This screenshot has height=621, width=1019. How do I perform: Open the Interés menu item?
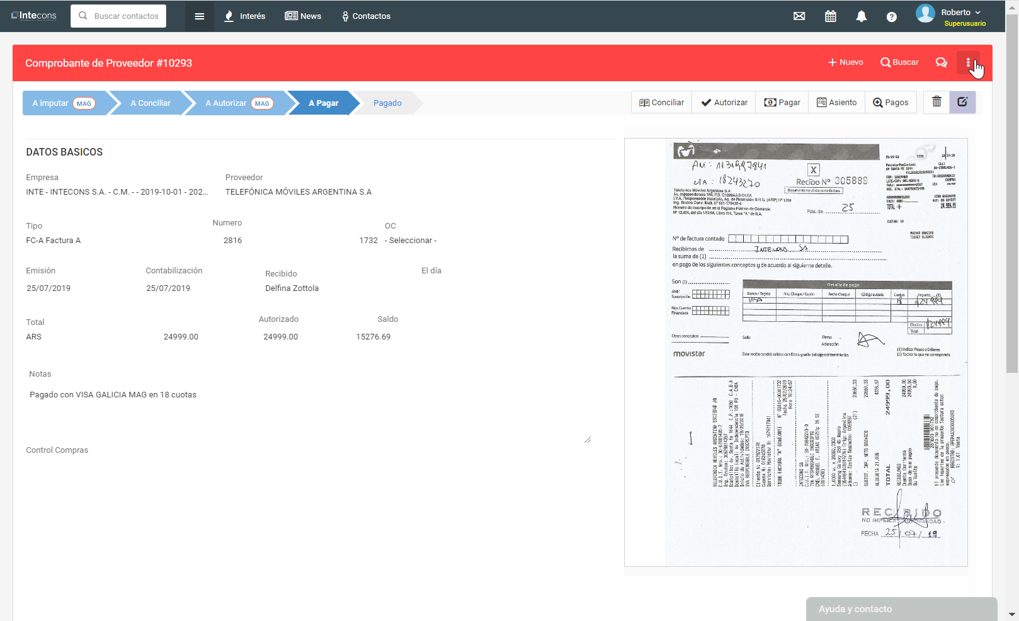pos(245,16)
